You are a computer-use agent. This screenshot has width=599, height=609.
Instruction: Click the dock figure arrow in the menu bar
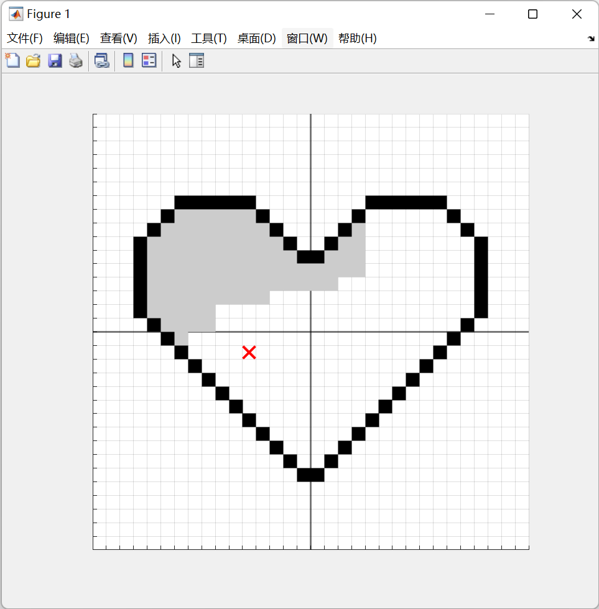pos(590,39)
